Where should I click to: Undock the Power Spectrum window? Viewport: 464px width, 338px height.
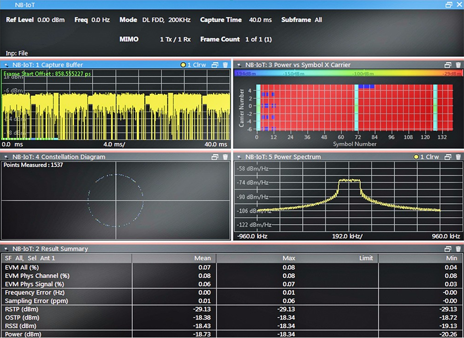point(448,157)
